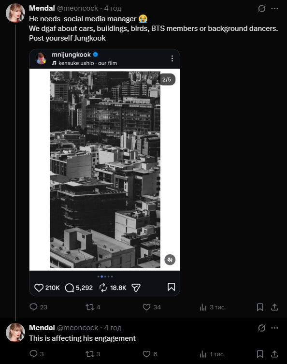The width and height of the screenshot is (287, 364).
Task: Share the first tweet
Action: pyautogui.click(x=274, y=307)
